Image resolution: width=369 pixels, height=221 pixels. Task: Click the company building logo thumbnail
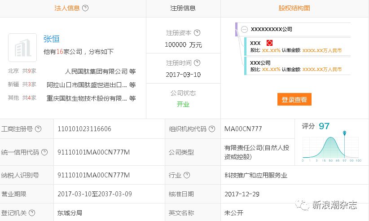point(22,48)
